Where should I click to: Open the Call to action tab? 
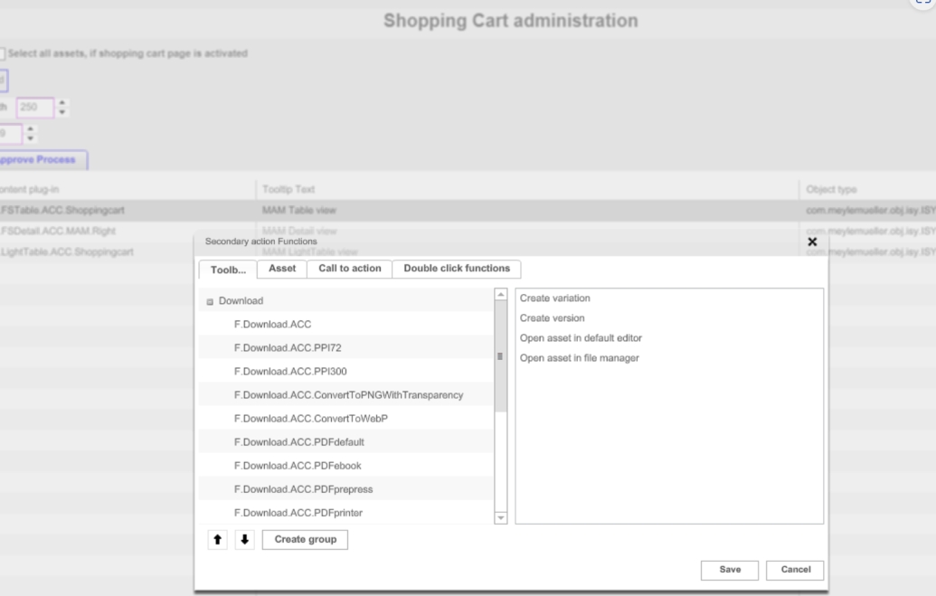click(x=349, y=269)
